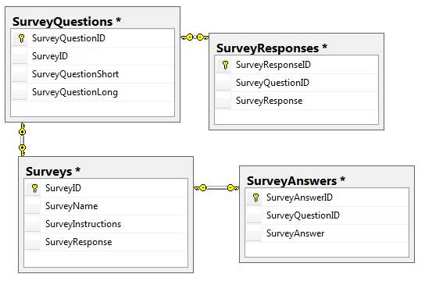
Task: Select the SurveyAnswers table header
Action: pyautogui.click(x=296, y=181)
